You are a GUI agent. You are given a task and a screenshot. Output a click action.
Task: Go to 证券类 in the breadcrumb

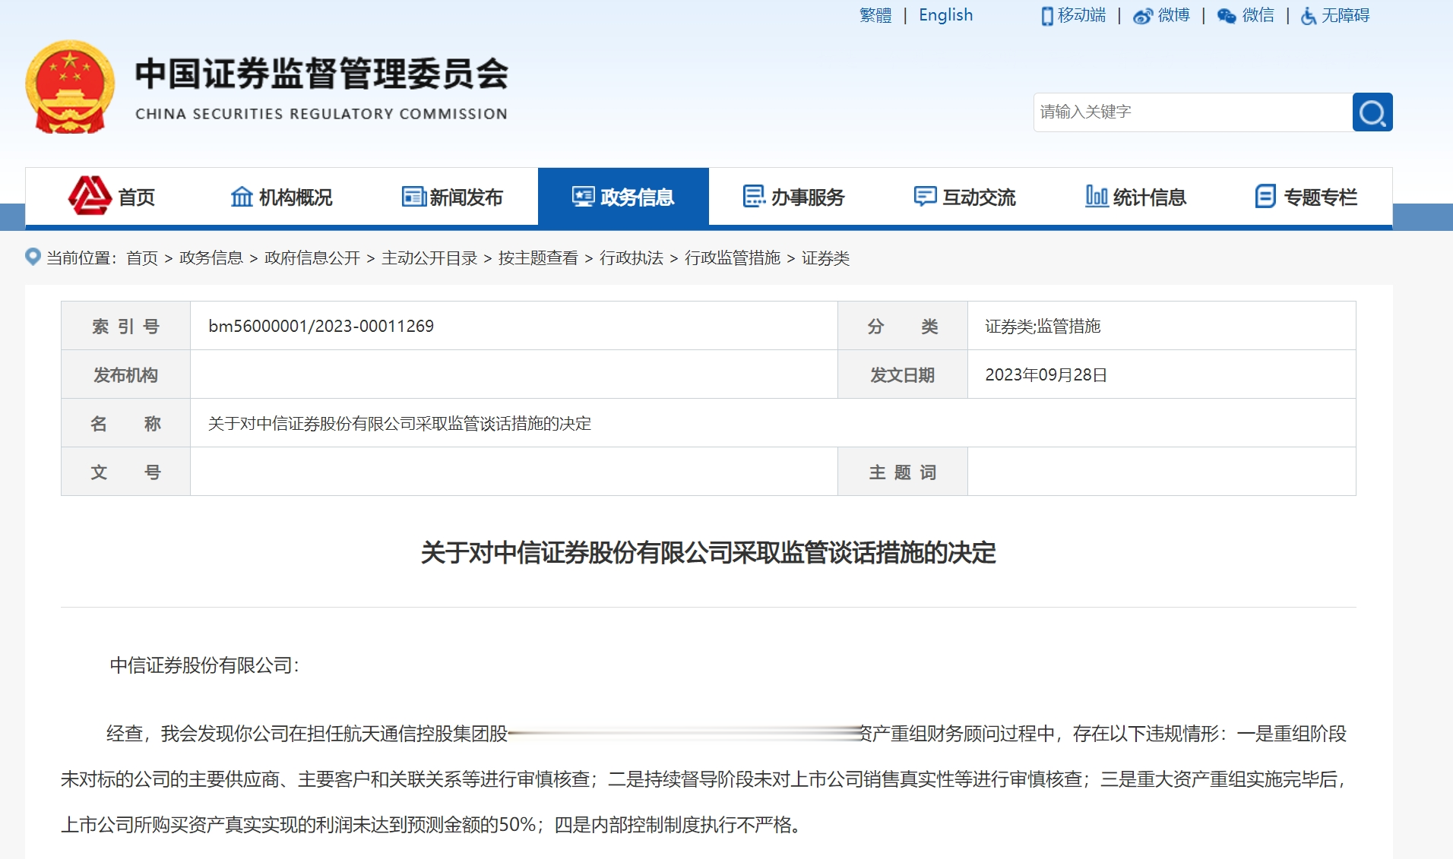(x=825, y=258)
